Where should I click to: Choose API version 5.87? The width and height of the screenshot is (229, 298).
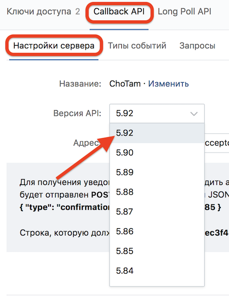157,212
